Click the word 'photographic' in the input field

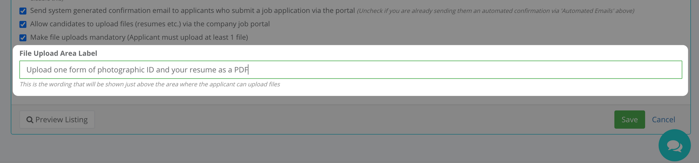[x=121, y=70]
